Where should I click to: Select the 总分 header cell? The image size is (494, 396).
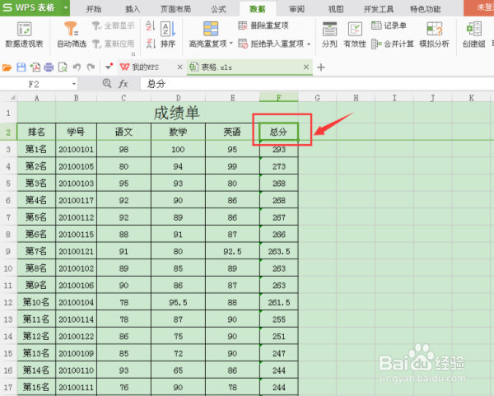coord(279,132)
